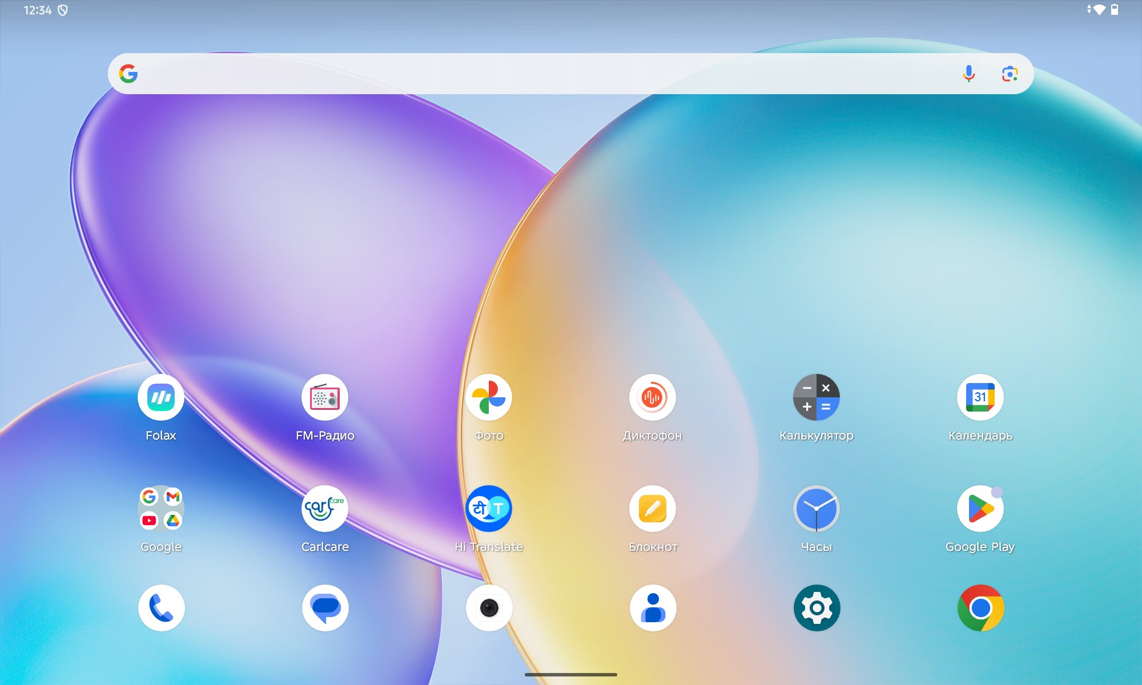
Task: Open the Часы clock app
Action: [817, 509]
